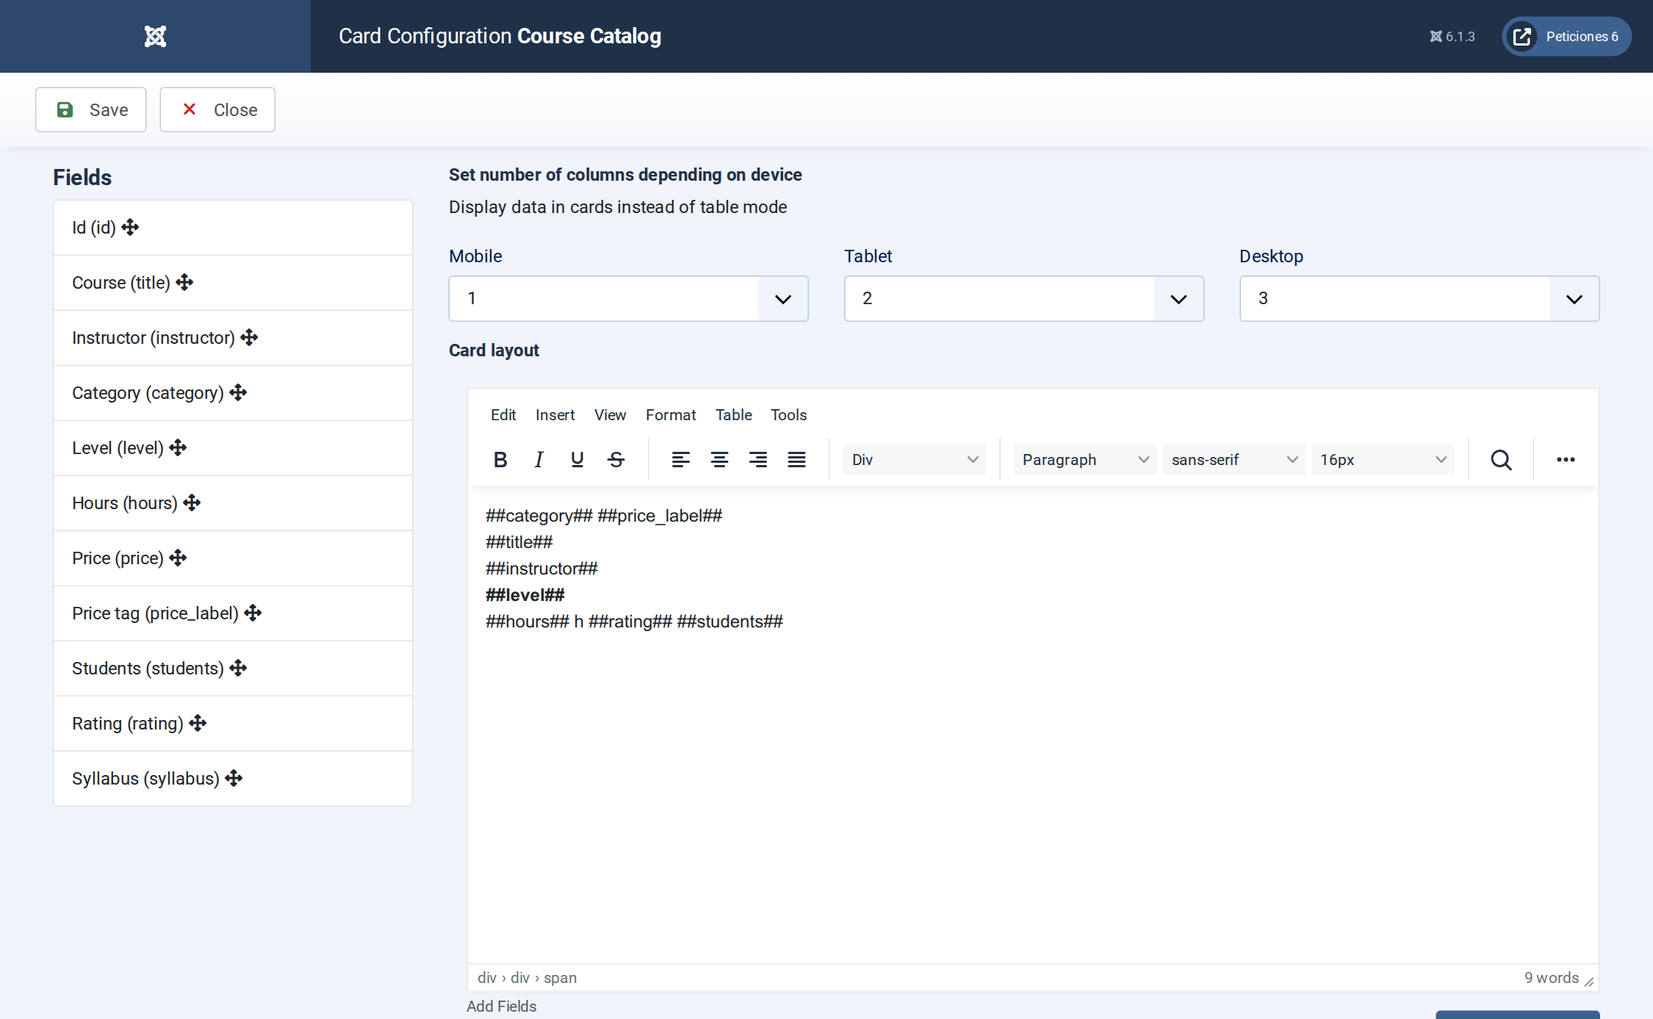Justify text in editor
Screen dimensions: 1653x1019
797,460
